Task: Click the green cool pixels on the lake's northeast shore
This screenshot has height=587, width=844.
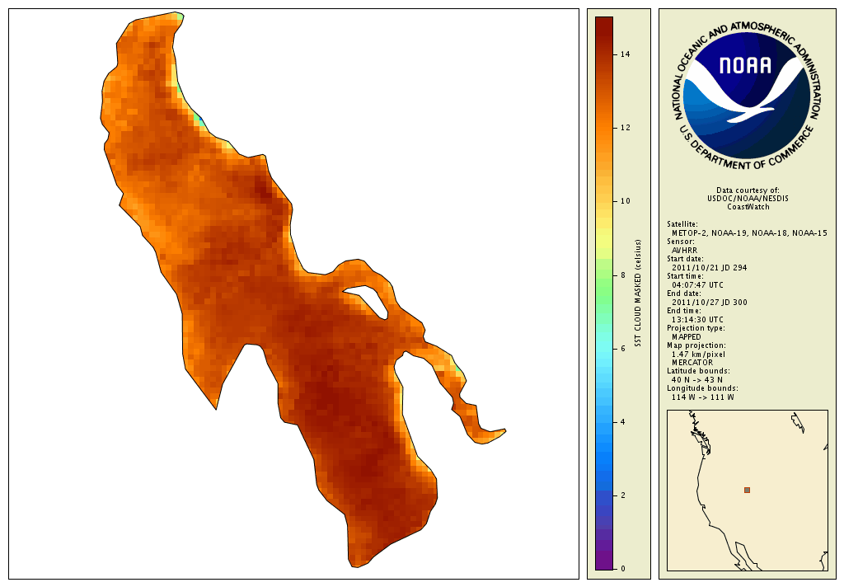Action: 199,120
